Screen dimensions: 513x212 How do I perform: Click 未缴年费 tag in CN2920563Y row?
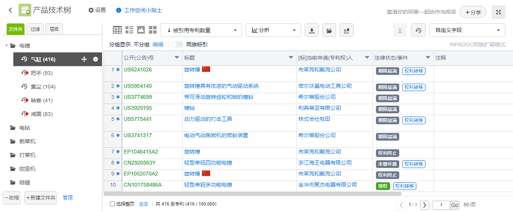click(388, 164)
